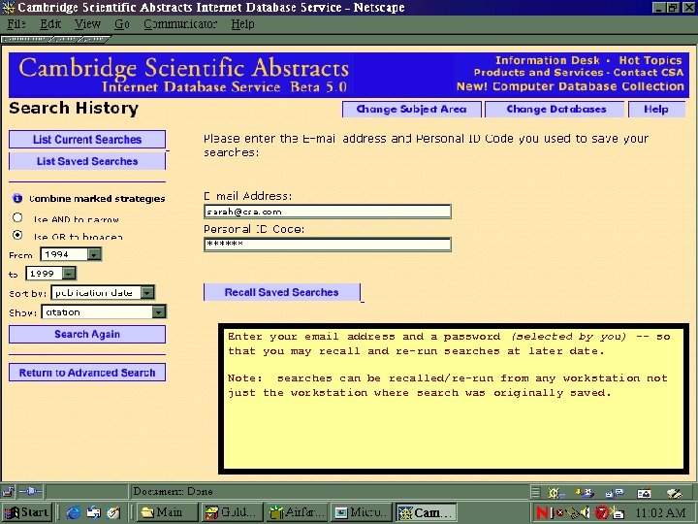Click the online connection status icon
The image size is (698, 524).
coord(30,491)
